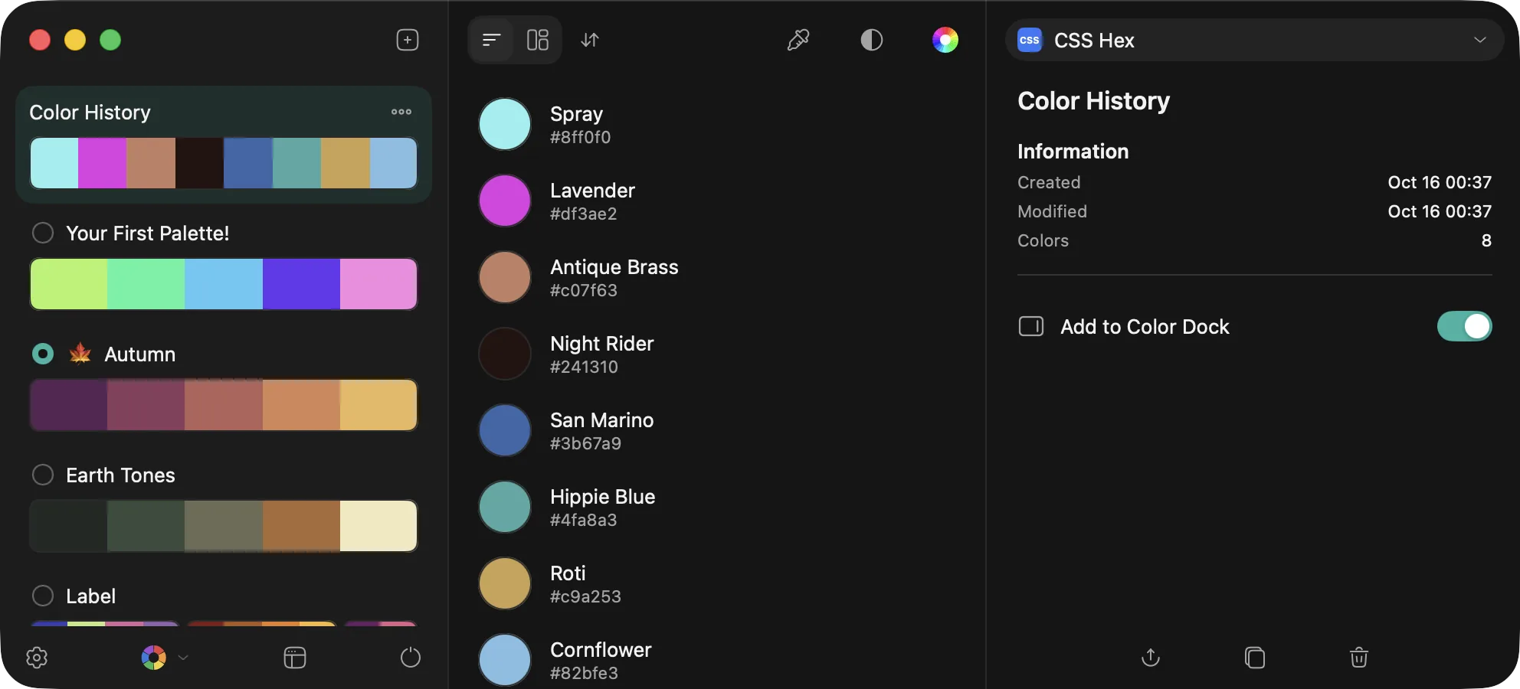The image size is (1520, 689).
Task: Open the color wheel picker
Action: tap(945, 40)
